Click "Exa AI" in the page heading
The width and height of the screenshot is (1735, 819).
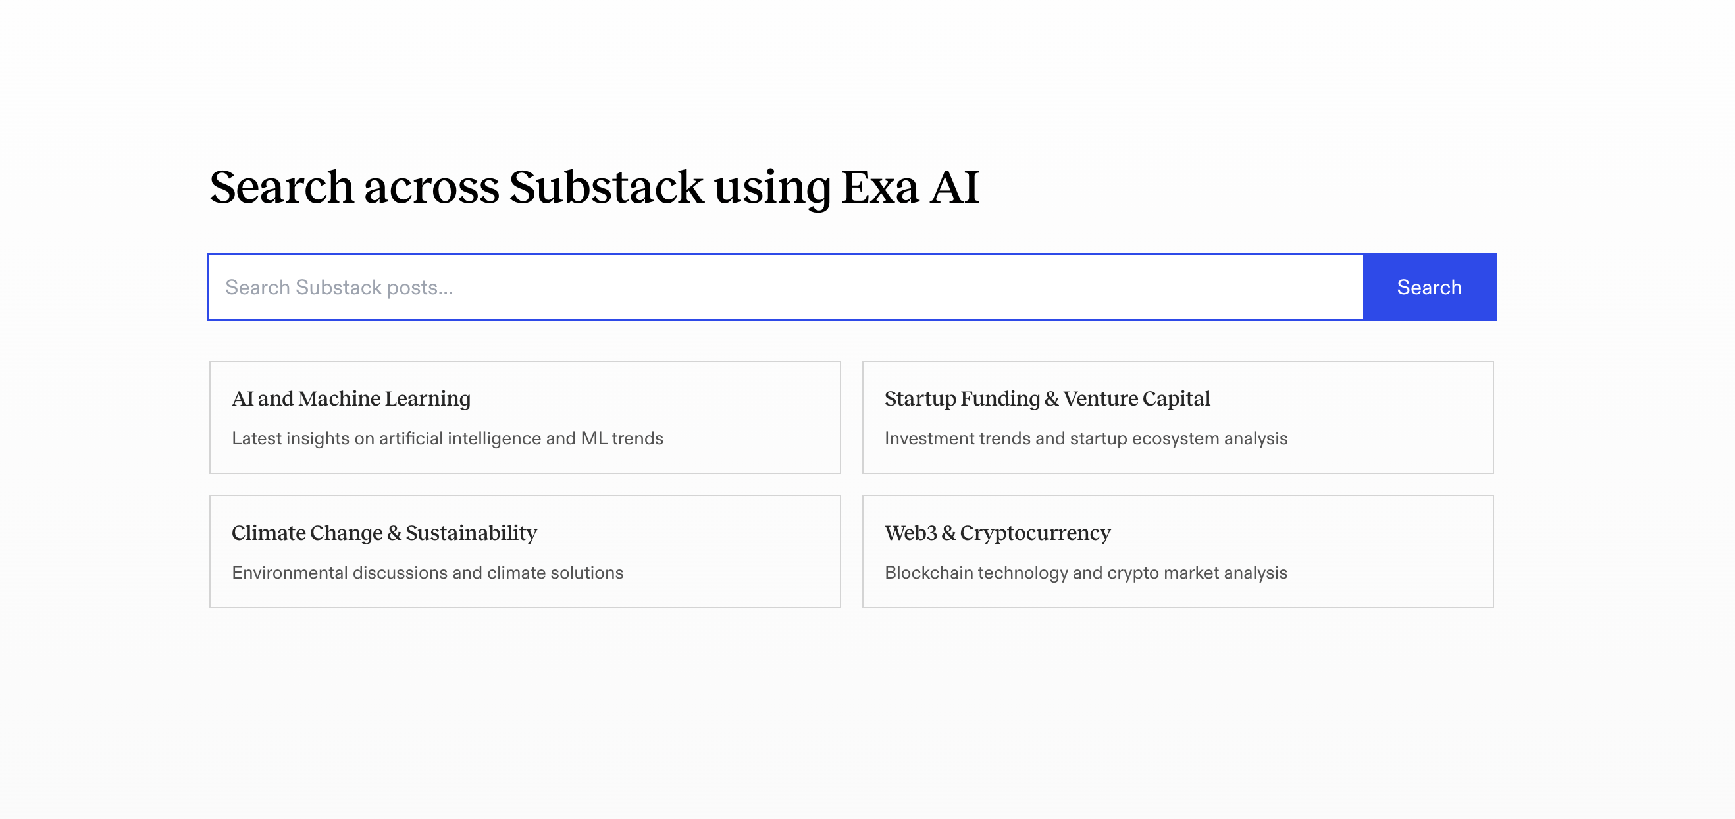click(909, 186)
